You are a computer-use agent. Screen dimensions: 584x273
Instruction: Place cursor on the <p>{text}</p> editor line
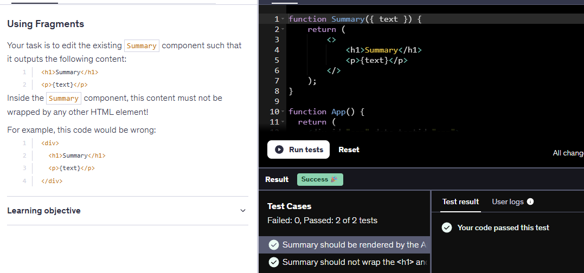pos(376,60)
